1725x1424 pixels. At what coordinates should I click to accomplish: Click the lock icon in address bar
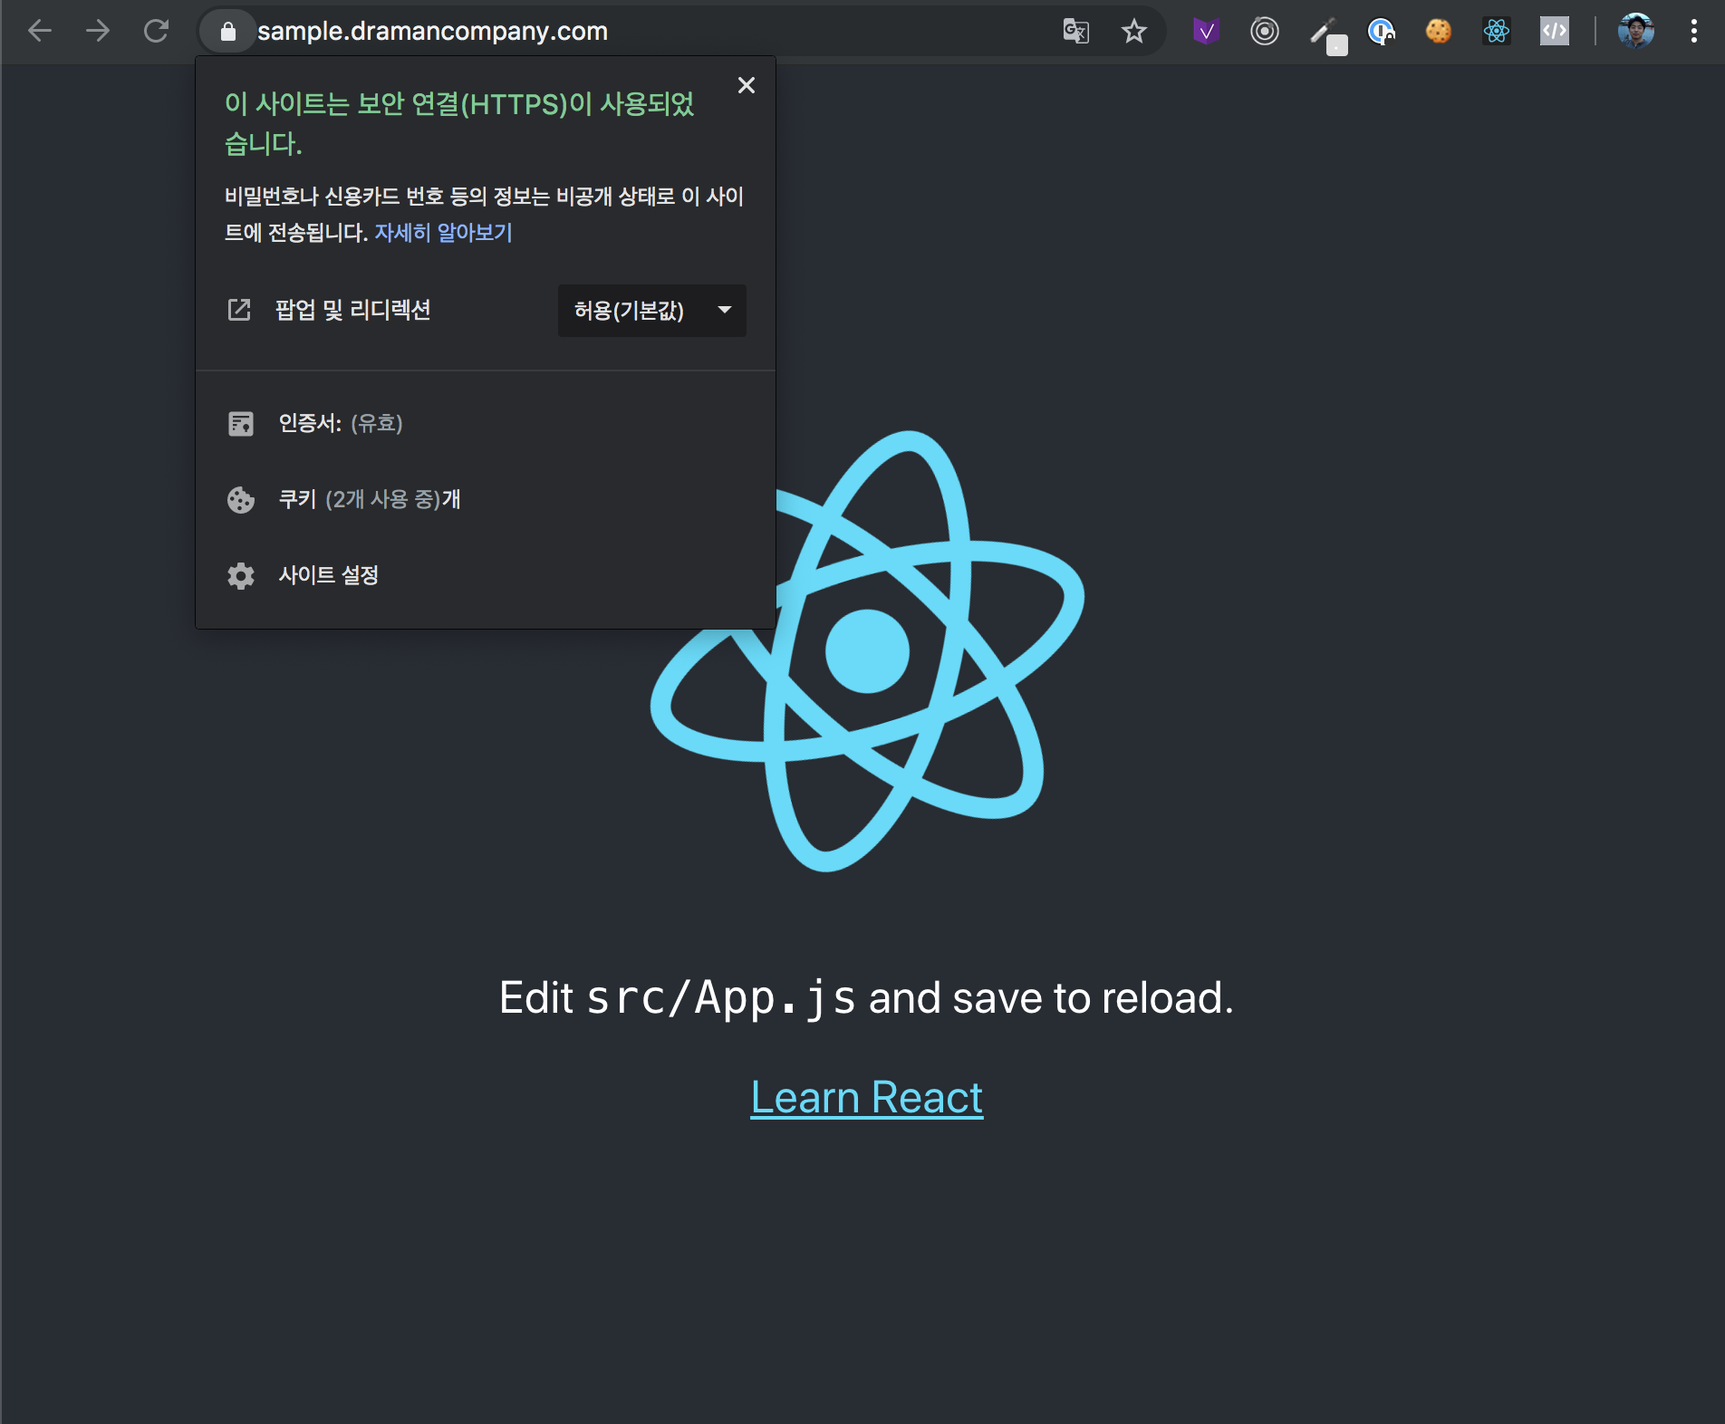click(228, 31)
